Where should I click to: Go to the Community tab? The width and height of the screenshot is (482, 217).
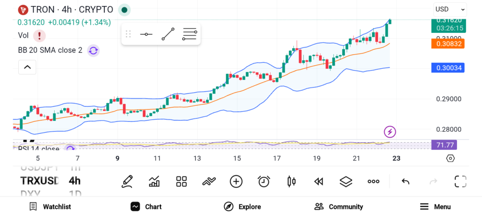(338, 207)
